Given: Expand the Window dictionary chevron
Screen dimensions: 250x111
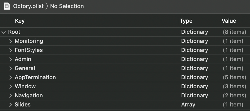Looking at the screenshot, I should [10, 87].
